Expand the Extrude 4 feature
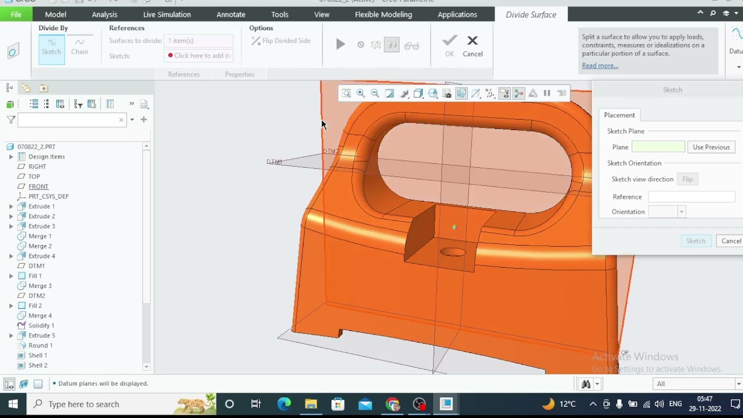 point(11,256)
